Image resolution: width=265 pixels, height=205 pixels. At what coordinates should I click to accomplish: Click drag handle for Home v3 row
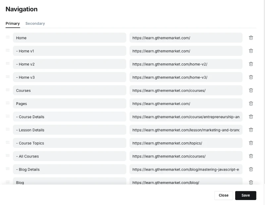8,77
